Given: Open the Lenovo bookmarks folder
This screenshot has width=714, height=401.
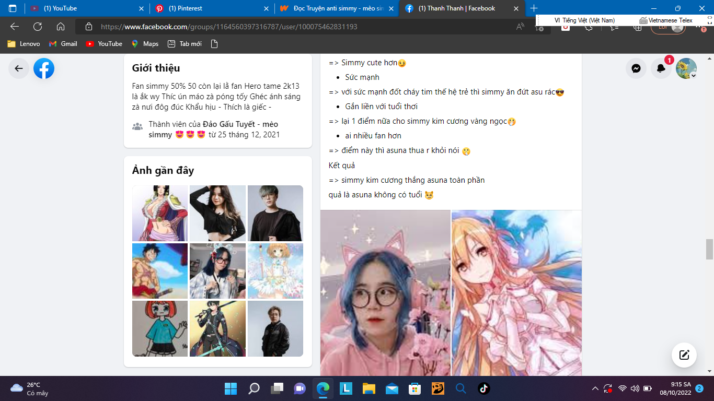Looking at the screenshot, I should pyautogui.click(x=24, y=44).
